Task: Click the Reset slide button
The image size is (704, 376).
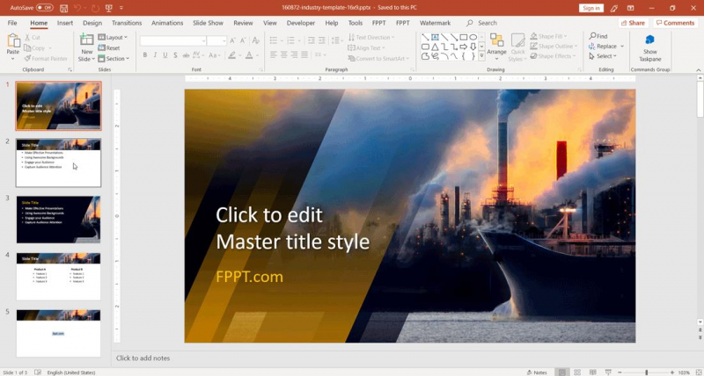Action: 109,48
